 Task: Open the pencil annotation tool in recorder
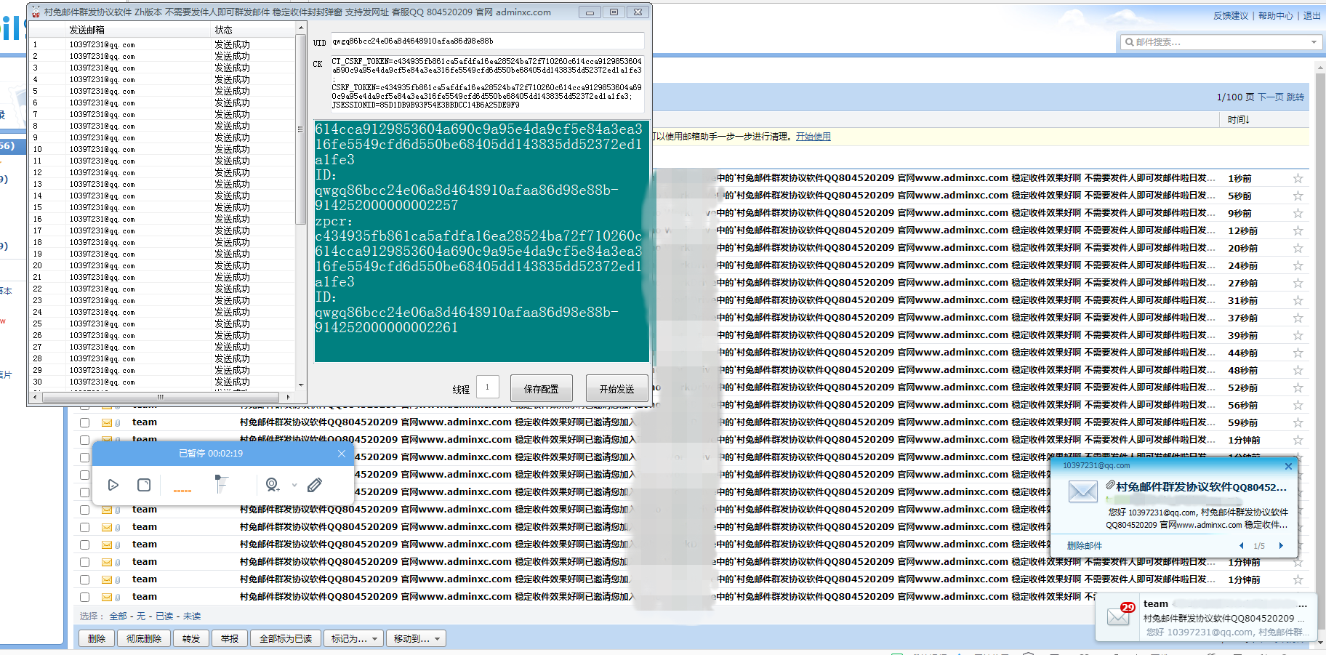(315, 485)
